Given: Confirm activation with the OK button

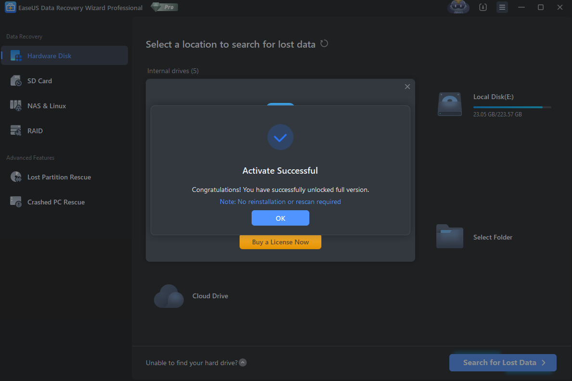Looking at the screenshot, I should tap(280, 218).
